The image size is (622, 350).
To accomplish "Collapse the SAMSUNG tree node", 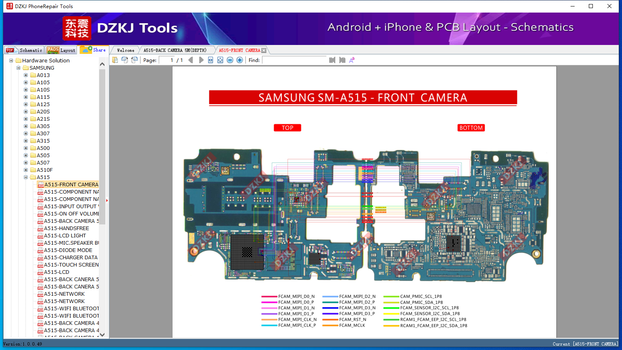I will [18, 68].
